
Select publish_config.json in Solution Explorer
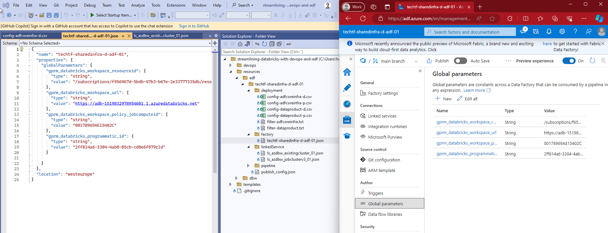(278, 172)
